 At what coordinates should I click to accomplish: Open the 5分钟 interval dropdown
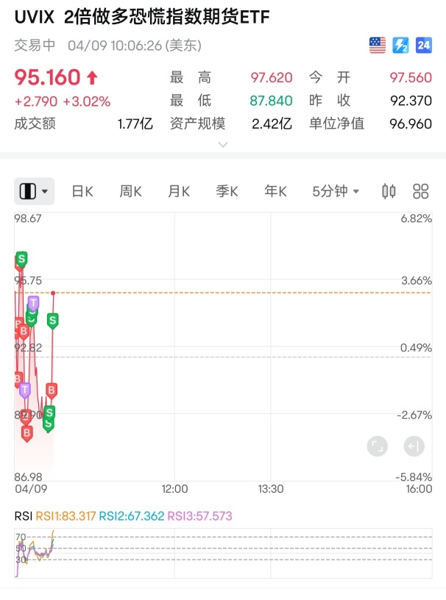click(x=336, y=191)
